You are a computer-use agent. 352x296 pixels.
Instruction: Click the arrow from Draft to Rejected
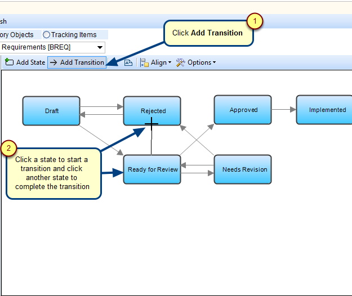pos(101,106)
